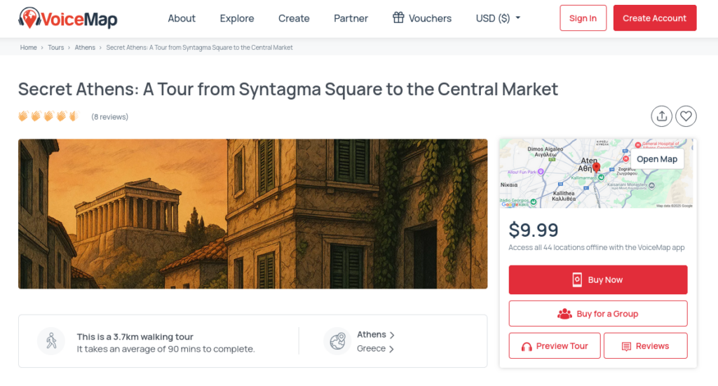Viewport: 718px width, 386px height.
Task: Go to the Create menu item
Action: [x=294, y=18]
